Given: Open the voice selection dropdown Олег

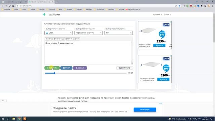Looking at the screenshot, I should click(58, 33).
